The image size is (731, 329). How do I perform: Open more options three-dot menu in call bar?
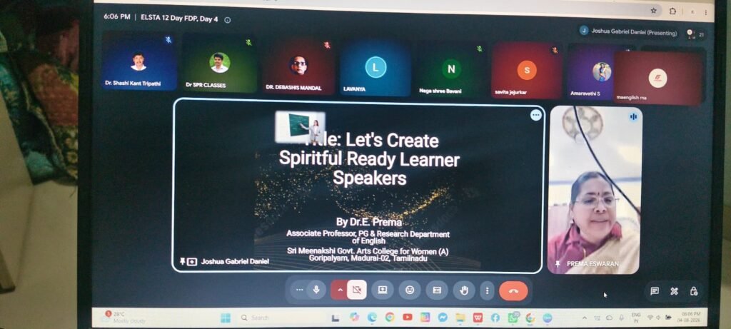pyautogui.click(x=487, y=290)
